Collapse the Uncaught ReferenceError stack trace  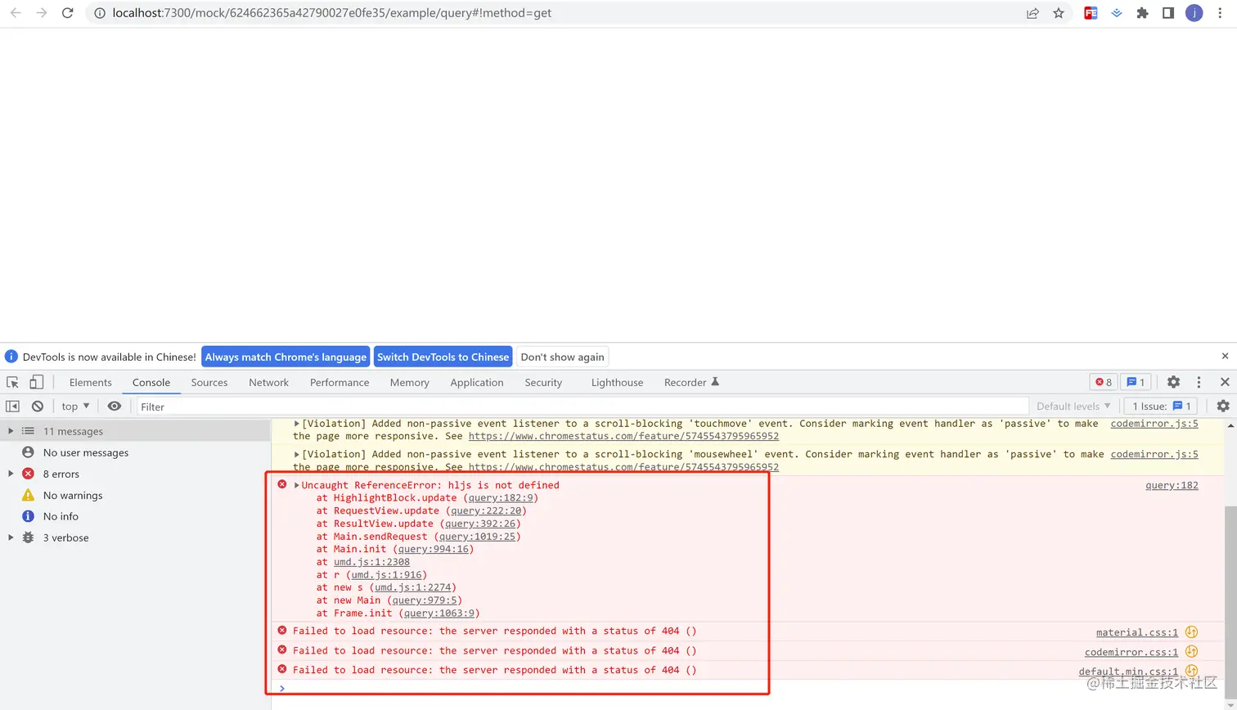pyautogui.click(x=297, y=485)
